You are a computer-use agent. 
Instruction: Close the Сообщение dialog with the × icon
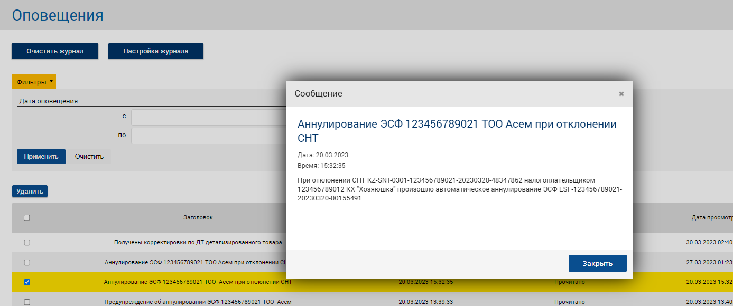pyautogui.click(x=621, y=94)
